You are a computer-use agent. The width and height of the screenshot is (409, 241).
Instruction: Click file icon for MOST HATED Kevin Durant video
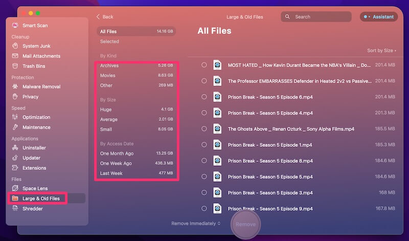click(x=217, y=65)
